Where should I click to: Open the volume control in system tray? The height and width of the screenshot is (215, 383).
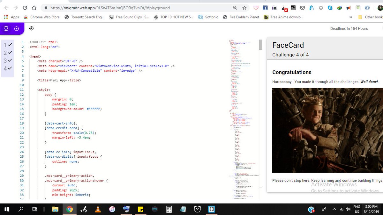tap(348, 209)
